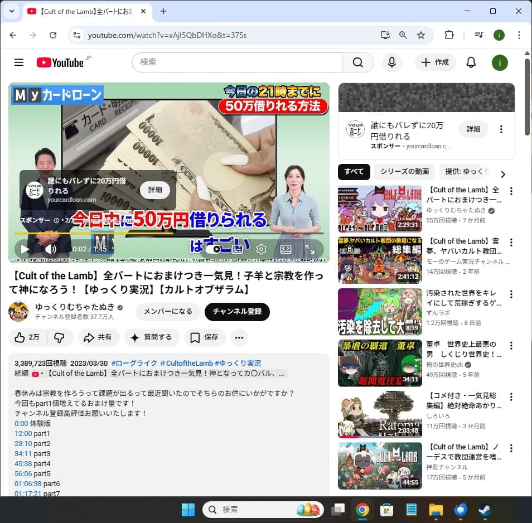The width and height of the screenshot is (532, 523).
Task: Bookmark this page with the star
Action: [x=420, y=35]
